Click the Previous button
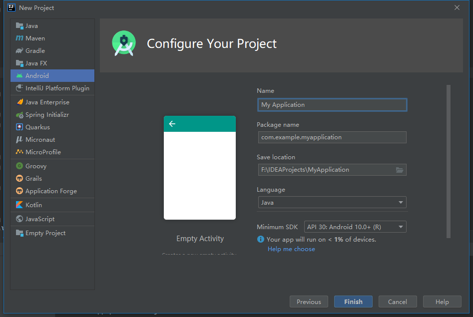Image resolution: width=473 pixels, height=317 pixels. 309,302
